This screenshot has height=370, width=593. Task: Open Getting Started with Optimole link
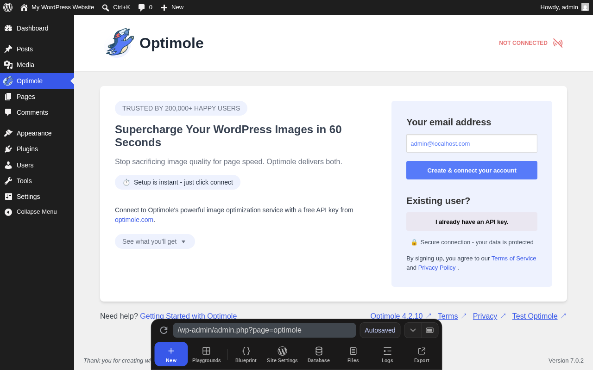188,316
